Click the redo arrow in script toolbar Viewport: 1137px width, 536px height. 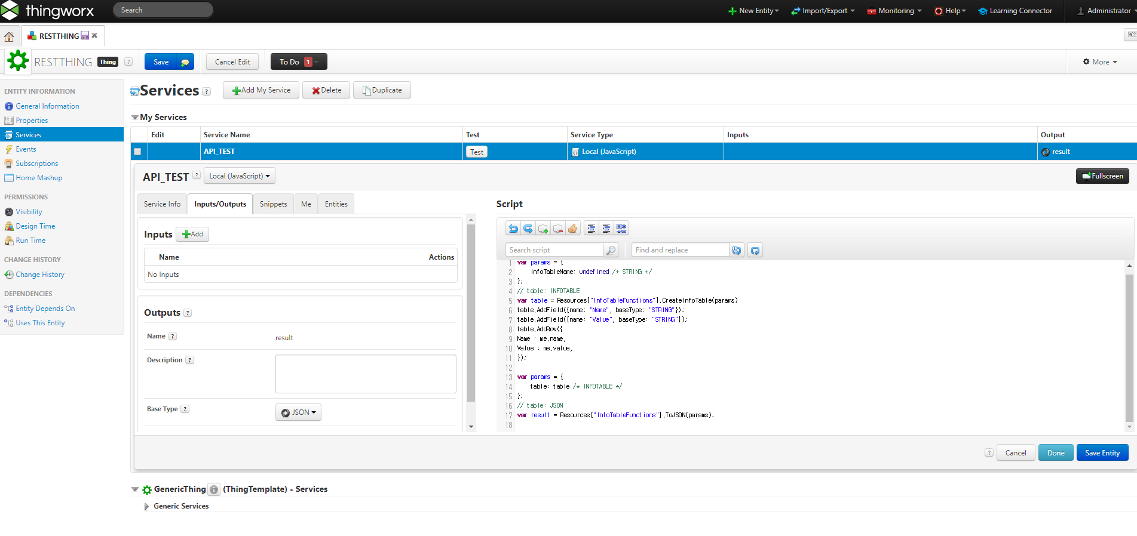coord(528,229)
